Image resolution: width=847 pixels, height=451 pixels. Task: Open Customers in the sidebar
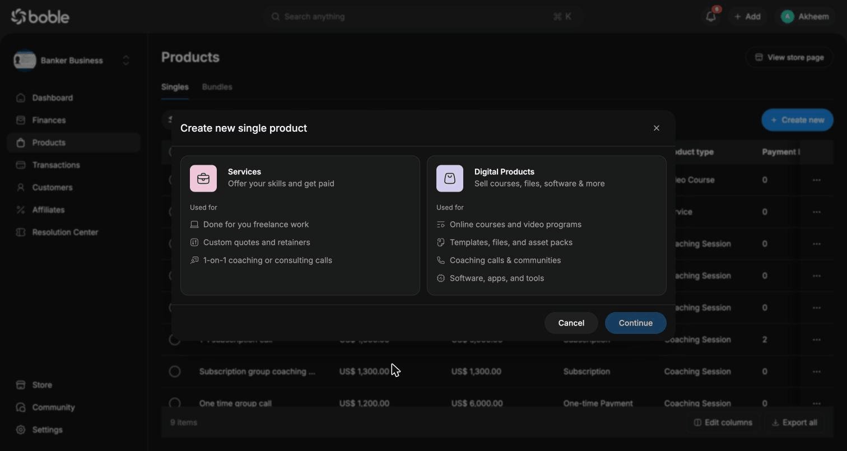(73, 188)
